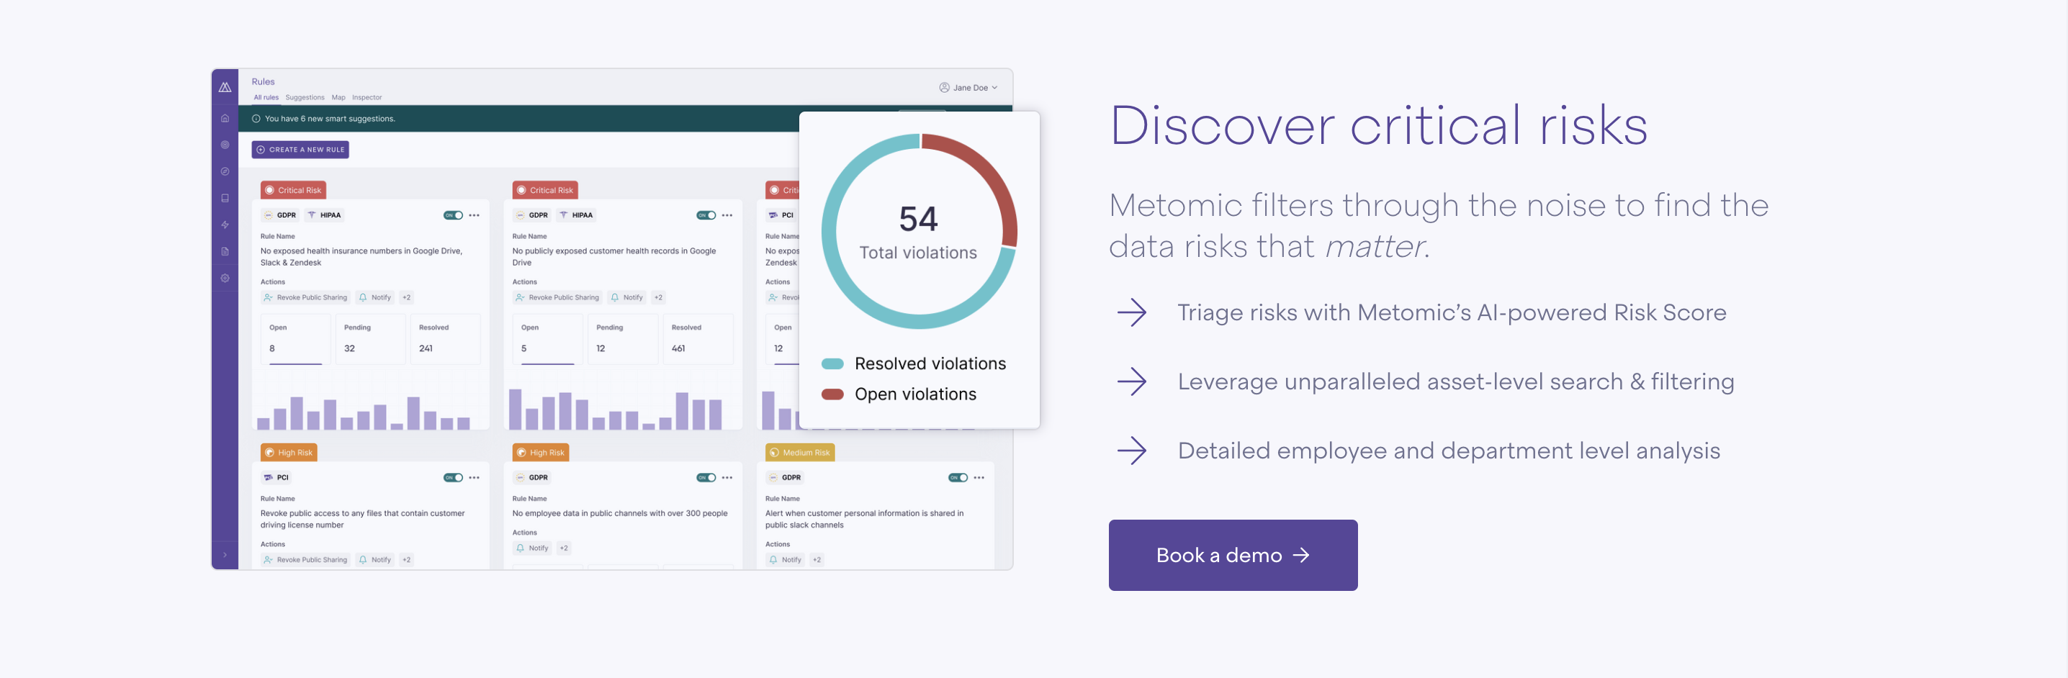Expand +2 actions on employee data channels rule
Screen dimensions: 2068x678
[564, 548]
